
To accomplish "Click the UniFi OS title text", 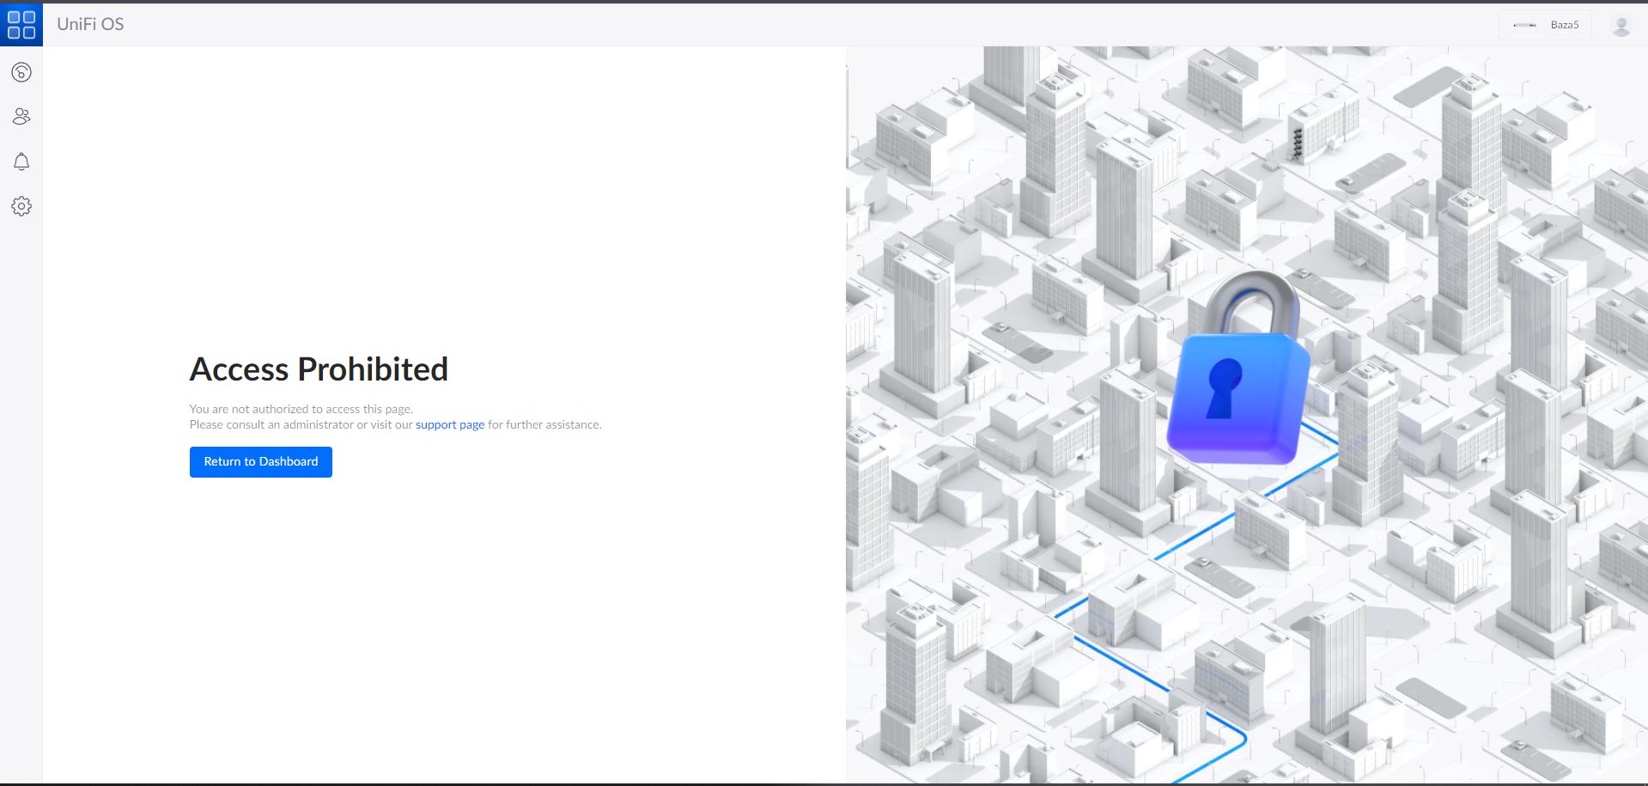I will click(90, 24).
